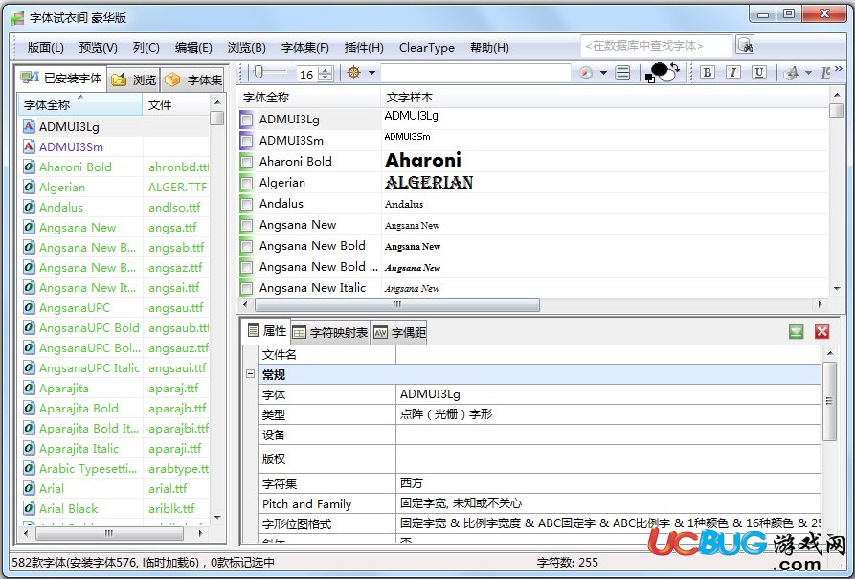
Task: Click the 字体全称 sort header in left list
Action: click(80, 104)
